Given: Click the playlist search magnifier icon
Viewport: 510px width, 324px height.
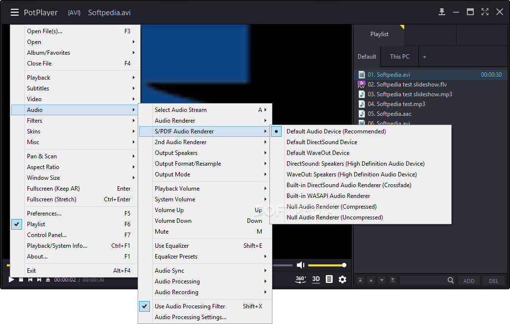Looking at the screenshot, I should coord(451,280).
